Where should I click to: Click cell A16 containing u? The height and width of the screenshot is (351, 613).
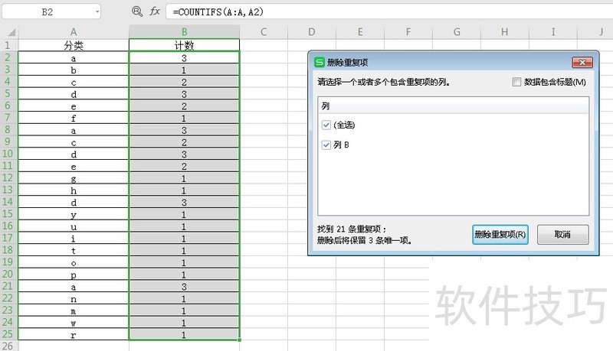point(74,226)
